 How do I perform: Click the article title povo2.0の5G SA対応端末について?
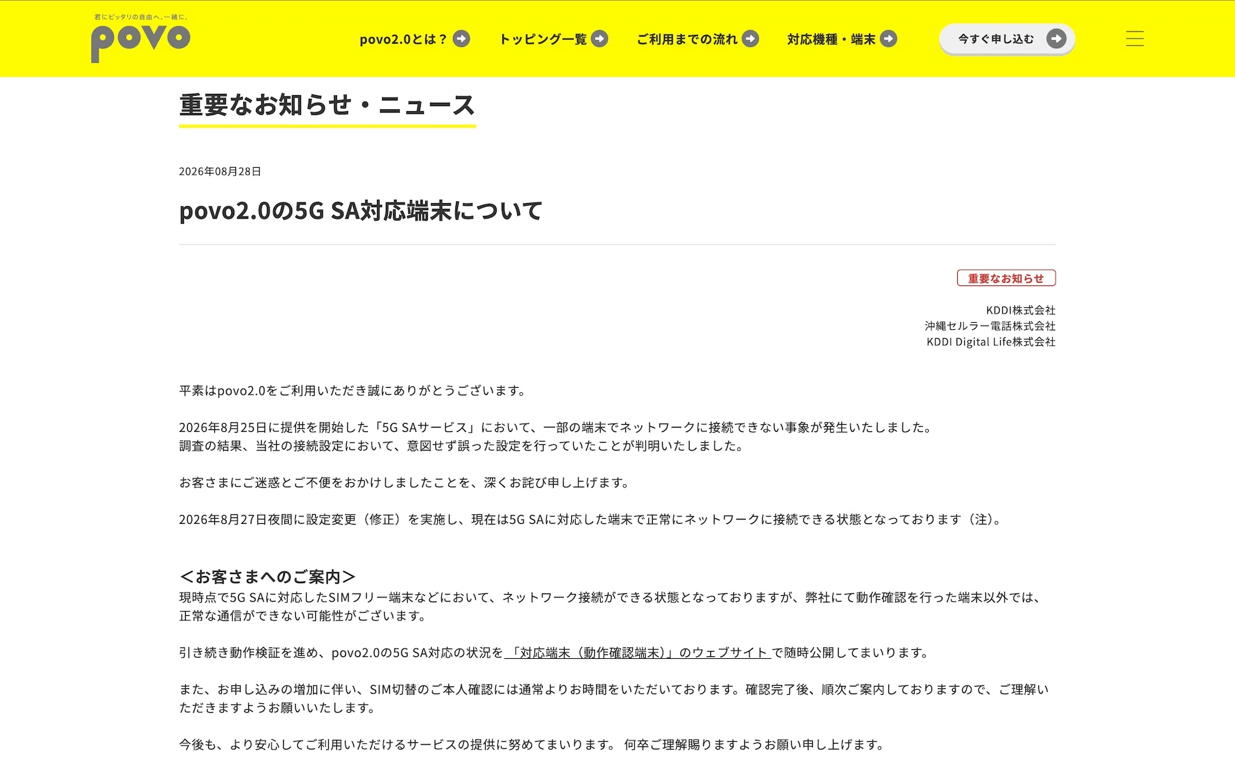click(x=361, y=211)
